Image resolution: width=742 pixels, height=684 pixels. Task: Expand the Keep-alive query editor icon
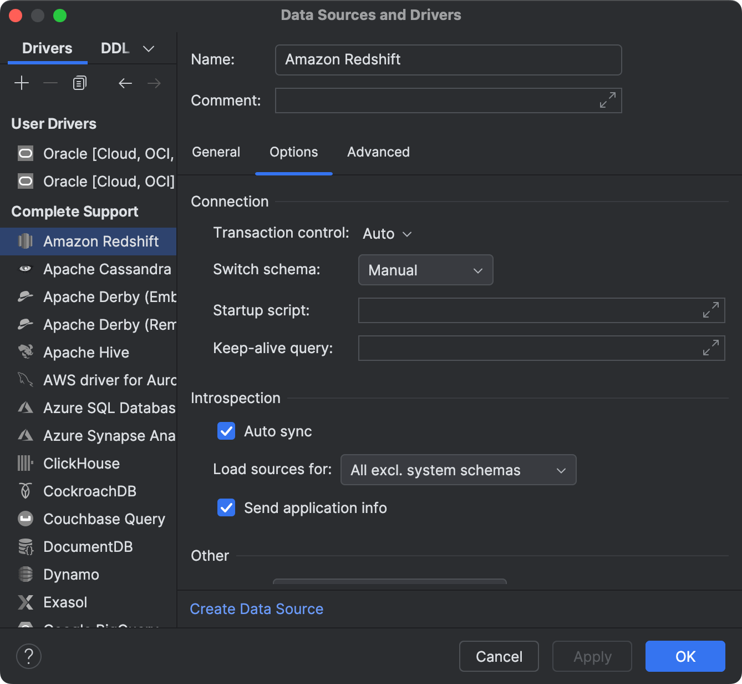[x=710, y=348]
